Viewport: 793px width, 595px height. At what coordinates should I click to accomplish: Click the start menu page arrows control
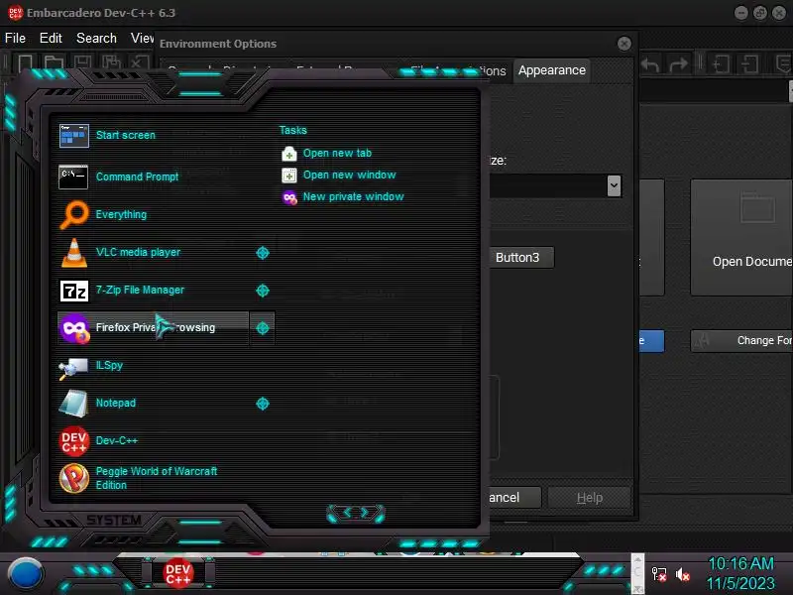356,514
